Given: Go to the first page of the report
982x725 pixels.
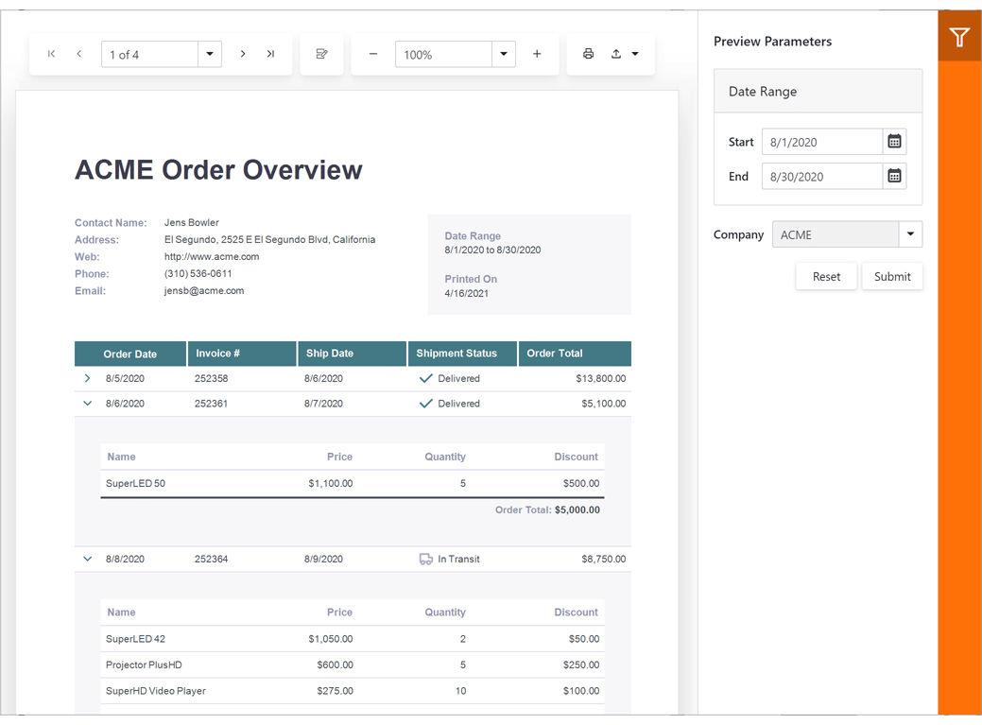Looking at the screenshot, I should (x=51, y=54).
